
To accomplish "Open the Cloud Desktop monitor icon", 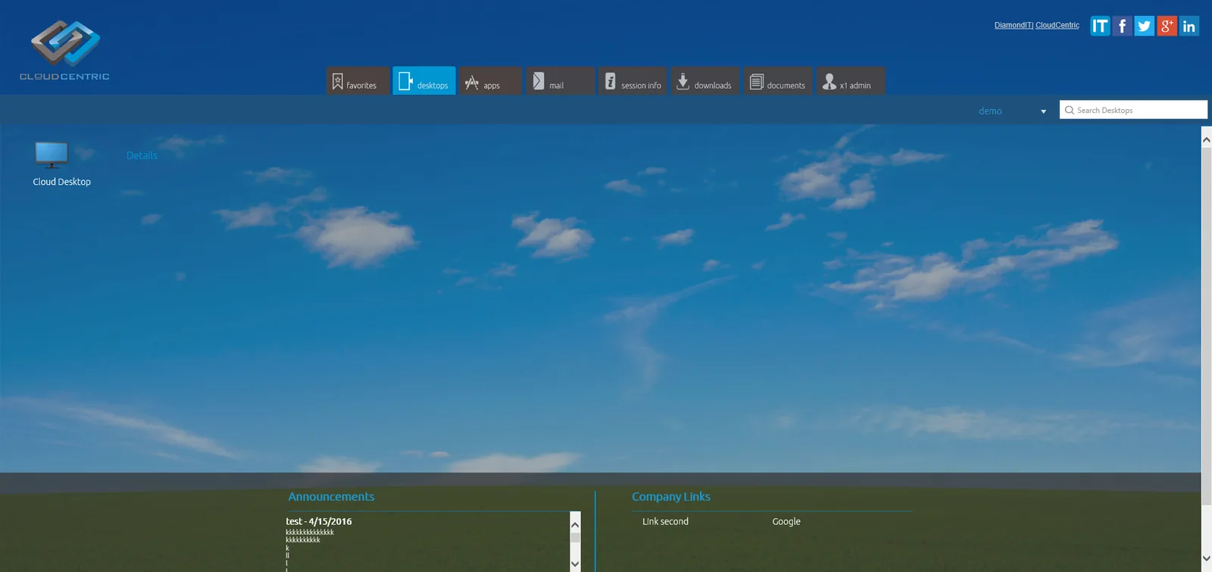I will 52,155.
